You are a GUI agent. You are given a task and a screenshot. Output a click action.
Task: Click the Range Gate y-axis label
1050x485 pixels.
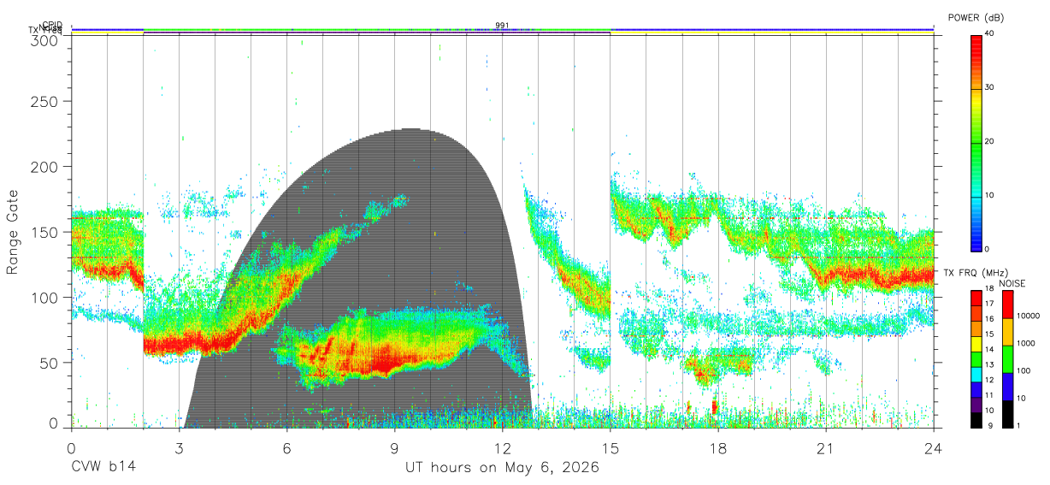pos(14,233)
